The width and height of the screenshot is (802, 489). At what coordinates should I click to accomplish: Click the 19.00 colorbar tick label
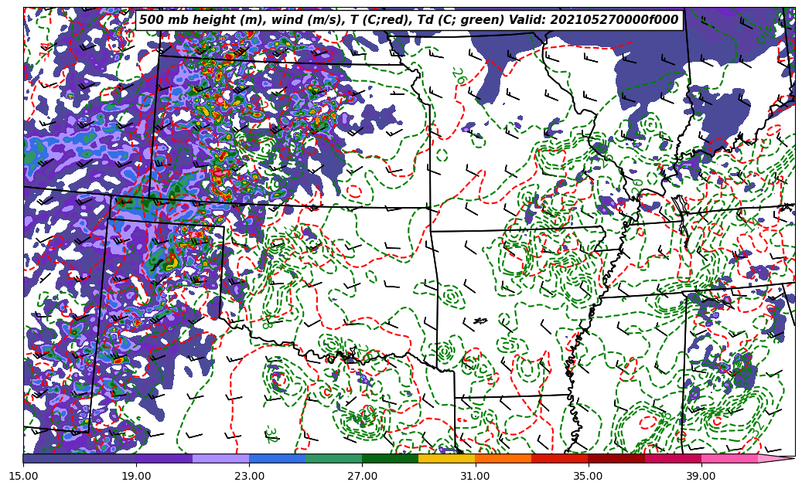(x=136, y=476)
